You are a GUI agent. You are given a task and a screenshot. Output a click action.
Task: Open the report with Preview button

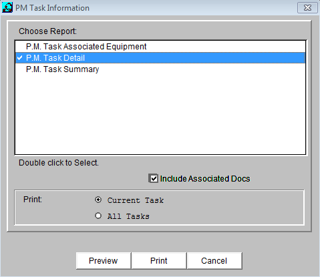coord(104,261)
